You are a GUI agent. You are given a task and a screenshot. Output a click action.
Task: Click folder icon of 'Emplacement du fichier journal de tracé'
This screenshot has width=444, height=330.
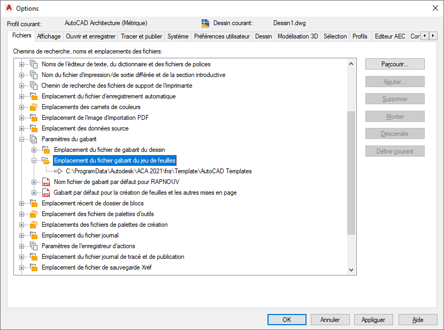pyautogui.click(x=34, y=257)
